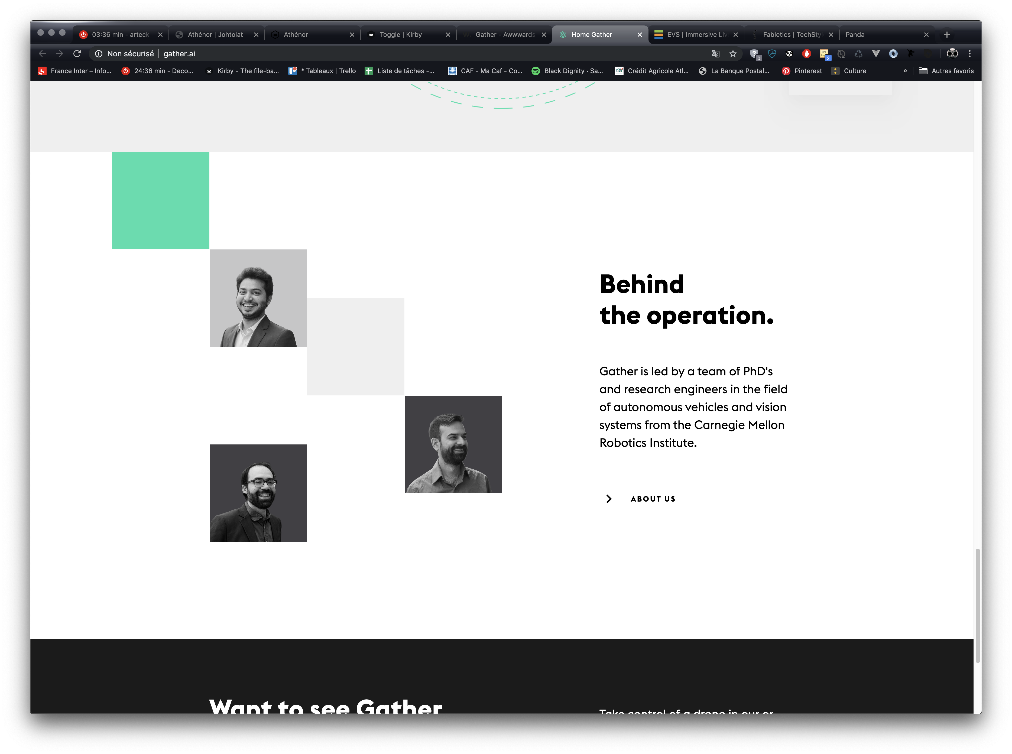The height and width of the screenshot is (754, 1012).
Task: Expand the Culture bookmarks folder
Action: [849, 71]
